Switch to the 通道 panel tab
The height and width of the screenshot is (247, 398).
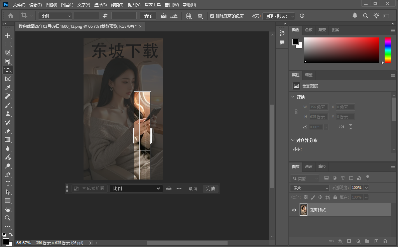click(308, 166)
